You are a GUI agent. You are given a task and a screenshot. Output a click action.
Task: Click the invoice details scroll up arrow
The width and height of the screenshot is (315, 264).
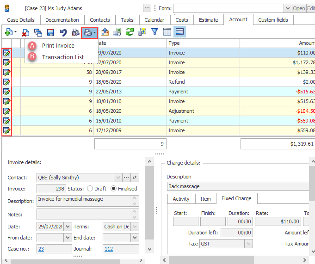149,161
